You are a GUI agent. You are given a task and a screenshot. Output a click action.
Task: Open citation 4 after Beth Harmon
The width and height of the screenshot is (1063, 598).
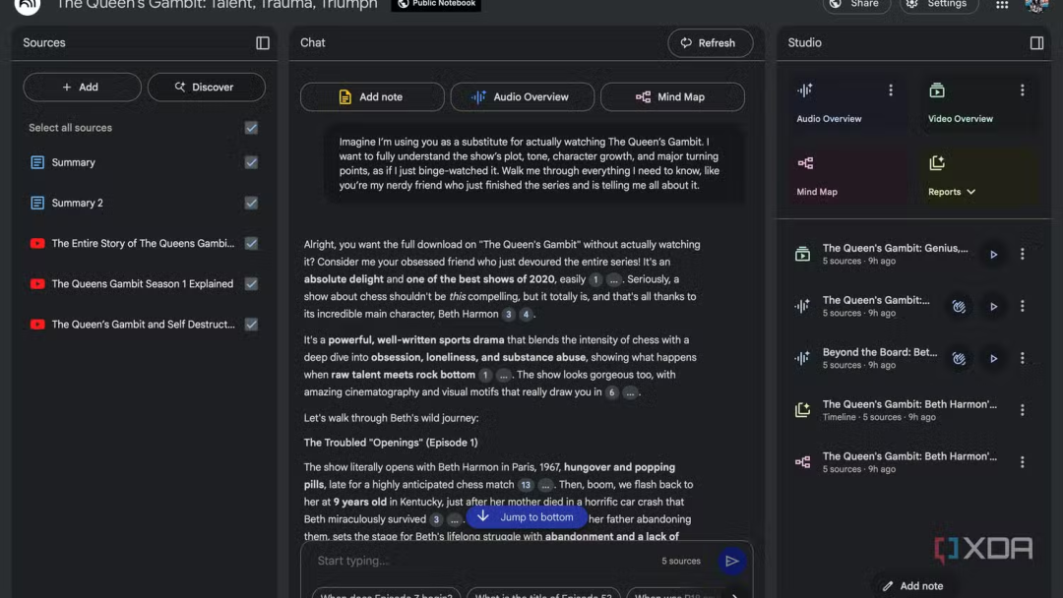click(526, 314)
